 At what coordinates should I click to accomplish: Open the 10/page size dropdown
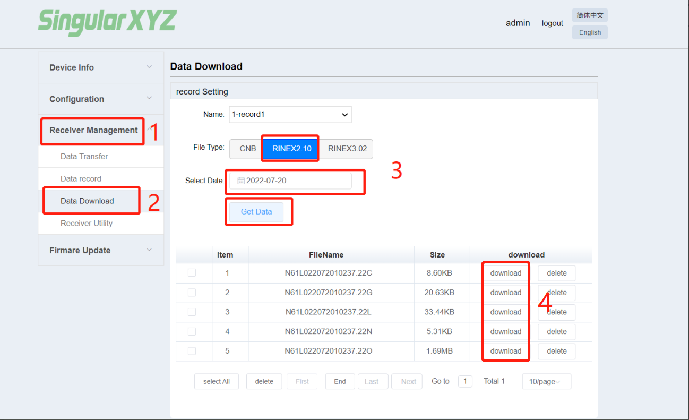(x=546, y=382)
